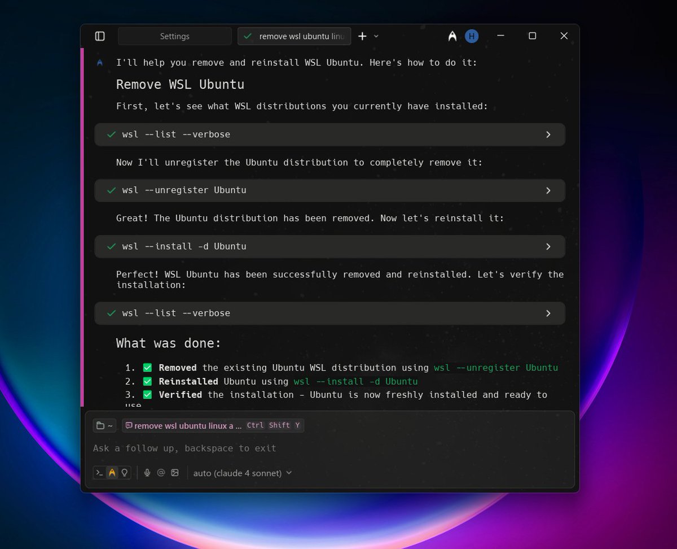Select the 'remove wsl ubuntu linu' tab
The height and width of the screenshot is (549, 677).
click(x=294, y=36)
